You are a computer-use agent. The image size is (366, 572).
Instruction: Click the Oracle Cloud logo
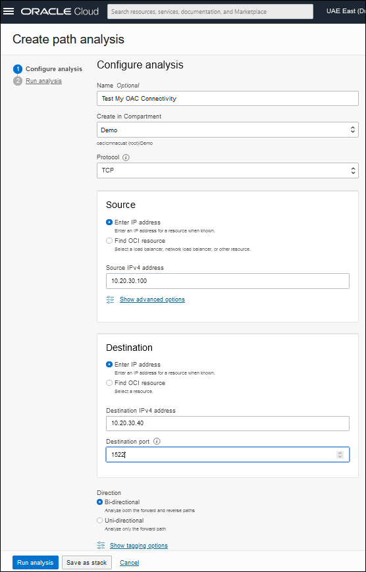pyautogui.click(x=60, y=11)
